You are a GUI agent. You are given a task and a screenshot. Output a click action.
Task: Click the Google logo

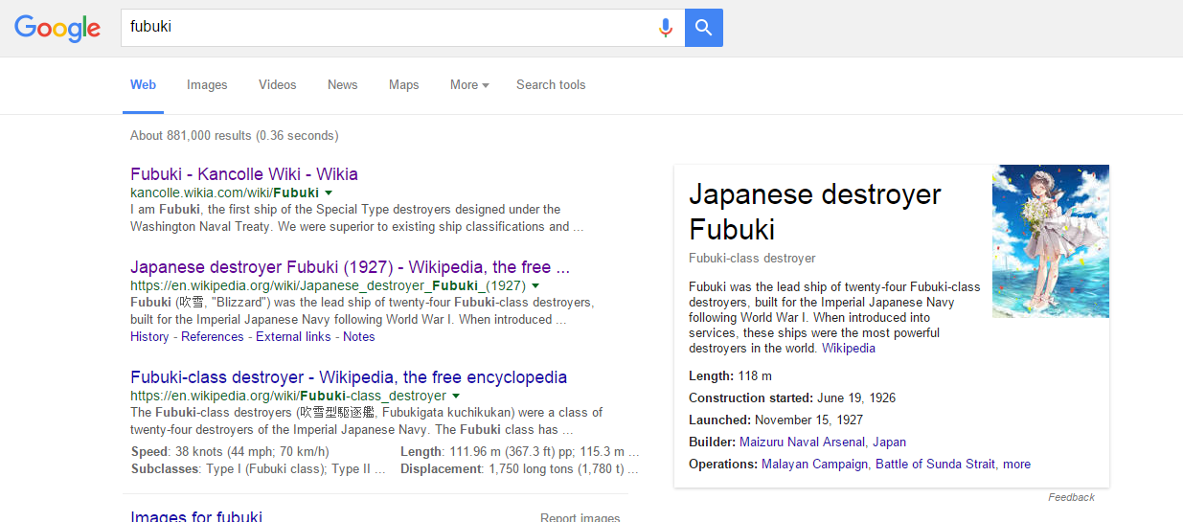coord(57,29)
